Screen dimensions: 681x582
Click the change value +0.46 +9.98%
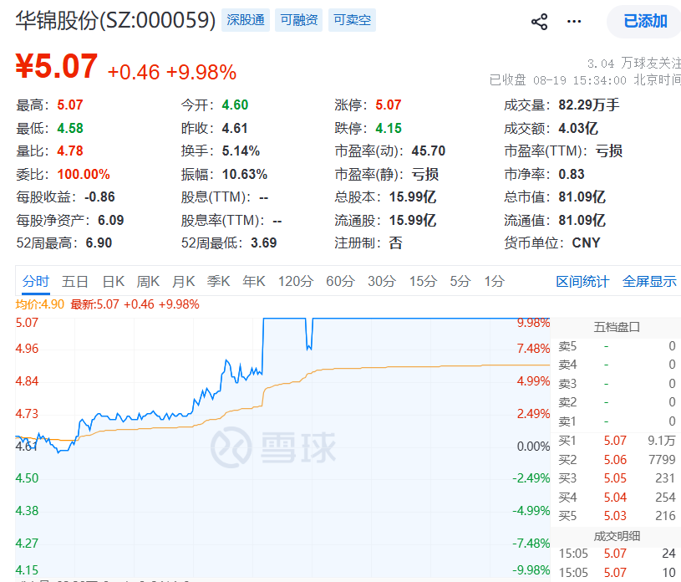click(172, 72)
